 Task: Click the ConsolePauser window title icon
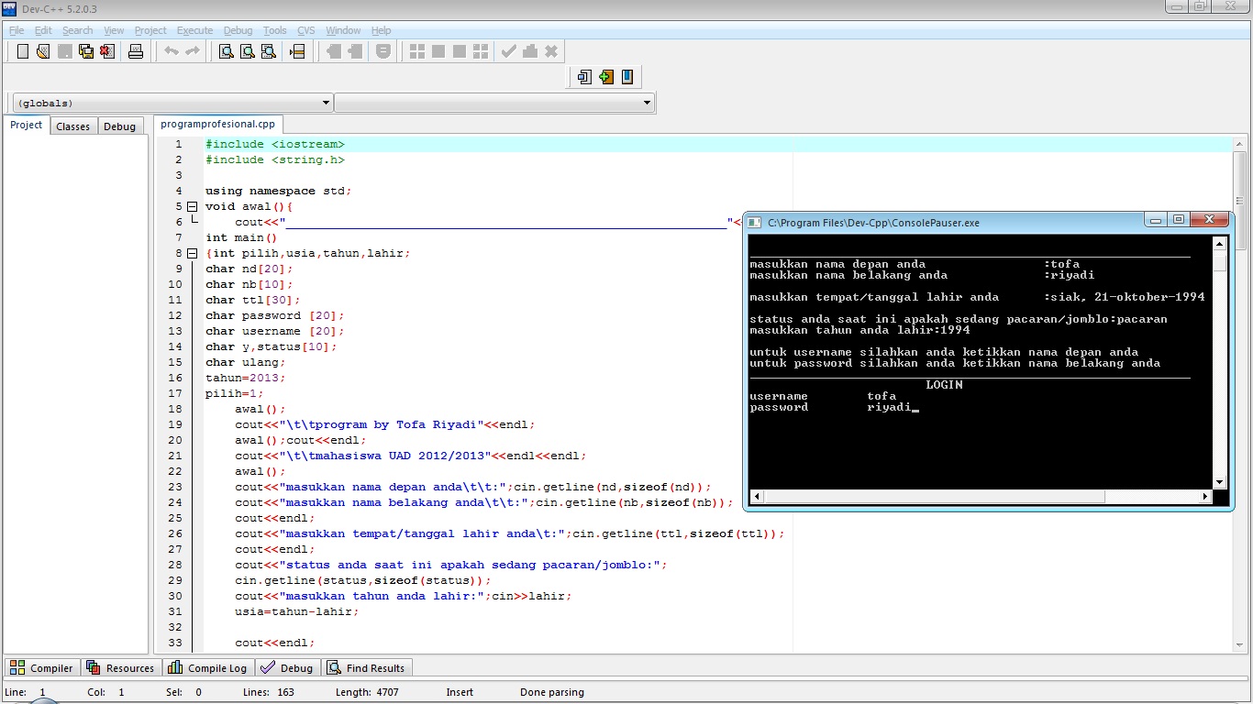[754, 222]
